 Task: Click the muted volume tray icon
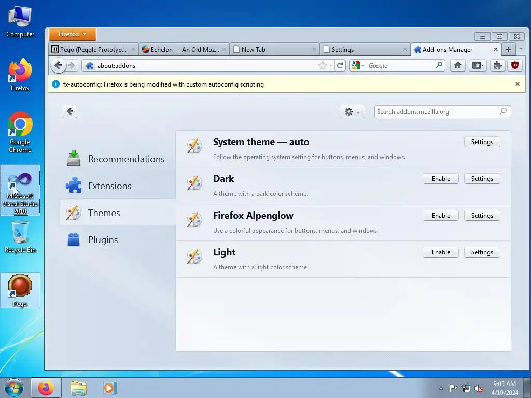[x=479, y=388]
